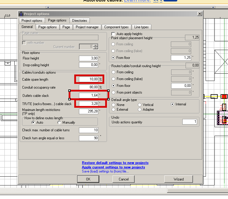228x199 pixels.
Task: Switch to the Project manager tab
Action: click(x=87, y=27)
